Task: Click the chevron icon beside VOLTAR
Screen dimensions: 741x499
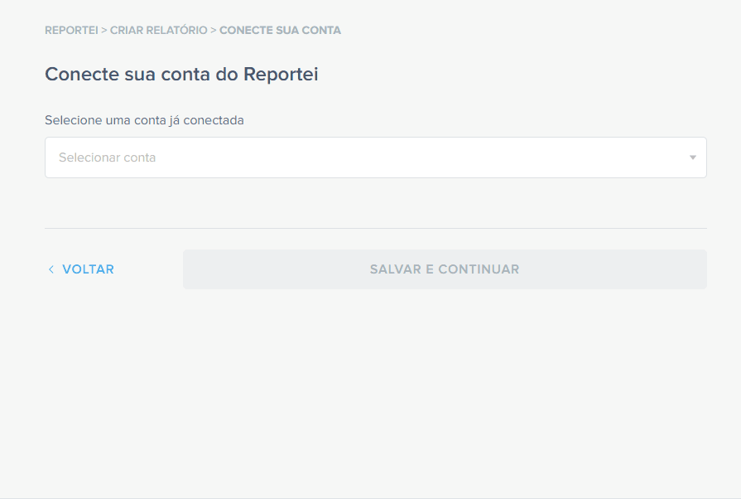Action: (51, 269)
